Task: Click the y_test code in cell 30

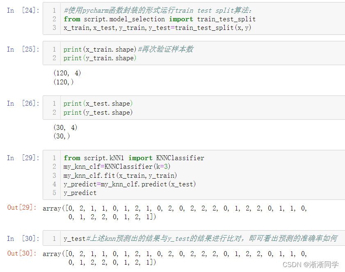Action: click(x=74, y=238)
